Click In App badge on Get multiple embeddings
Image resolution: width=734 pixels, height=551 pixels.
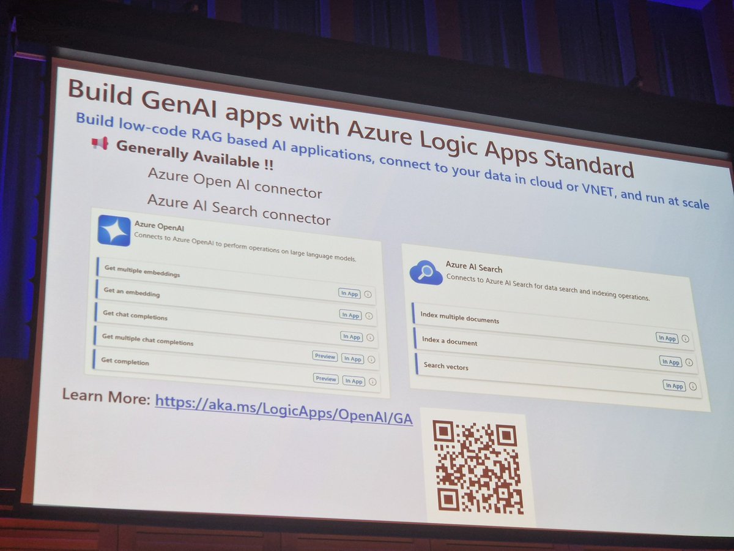349,293
